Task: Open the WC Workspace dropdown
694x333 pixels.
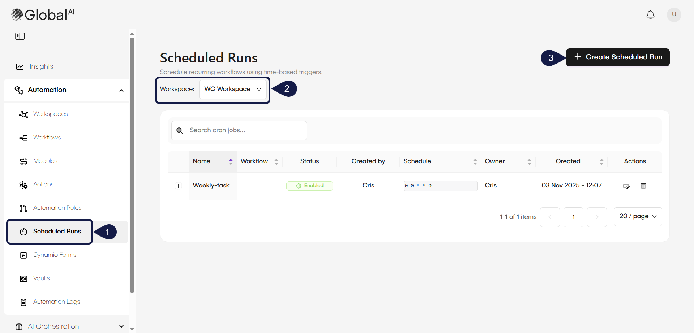Action: pyautogui.click(x=233, y=89)
